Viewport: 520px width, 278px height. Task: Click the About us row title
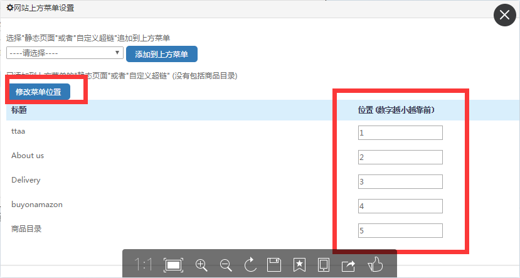click(28, 155)
